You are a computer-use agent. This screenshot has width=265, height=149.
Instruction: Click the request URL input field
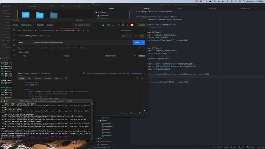(x=82, y=43)
